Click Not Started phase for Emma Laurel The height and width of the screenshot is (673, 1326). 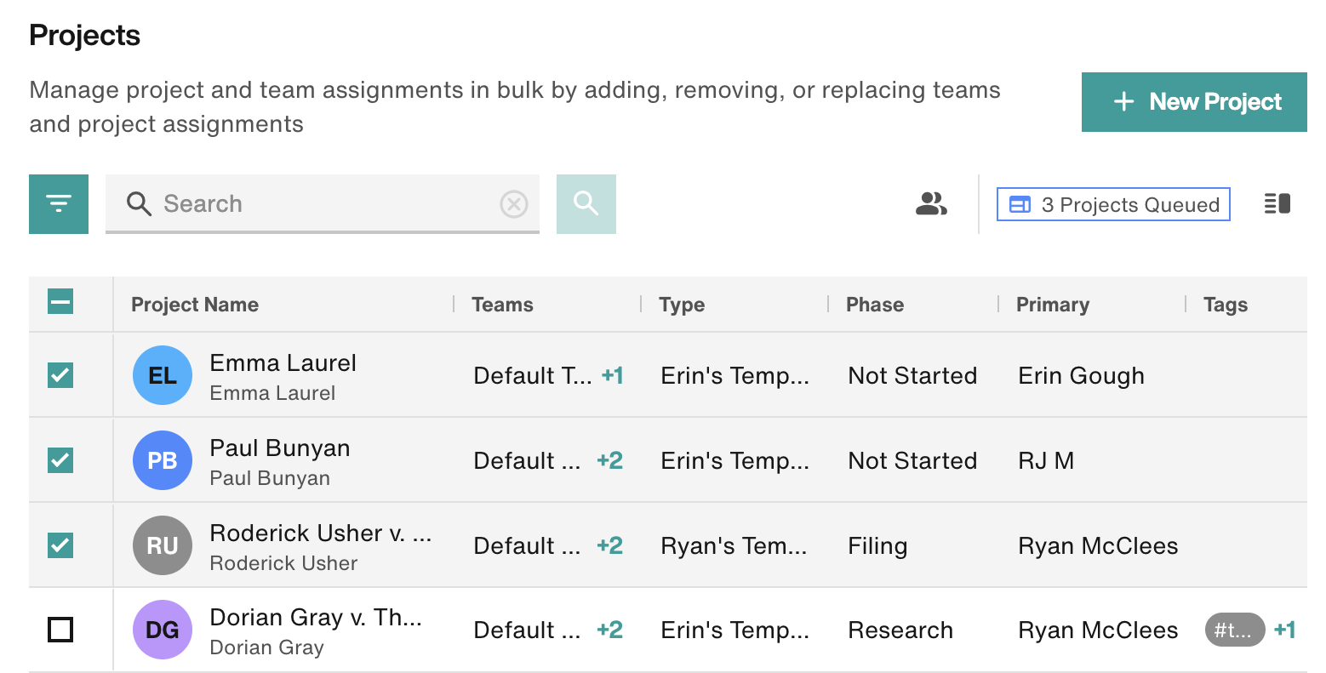912,375
